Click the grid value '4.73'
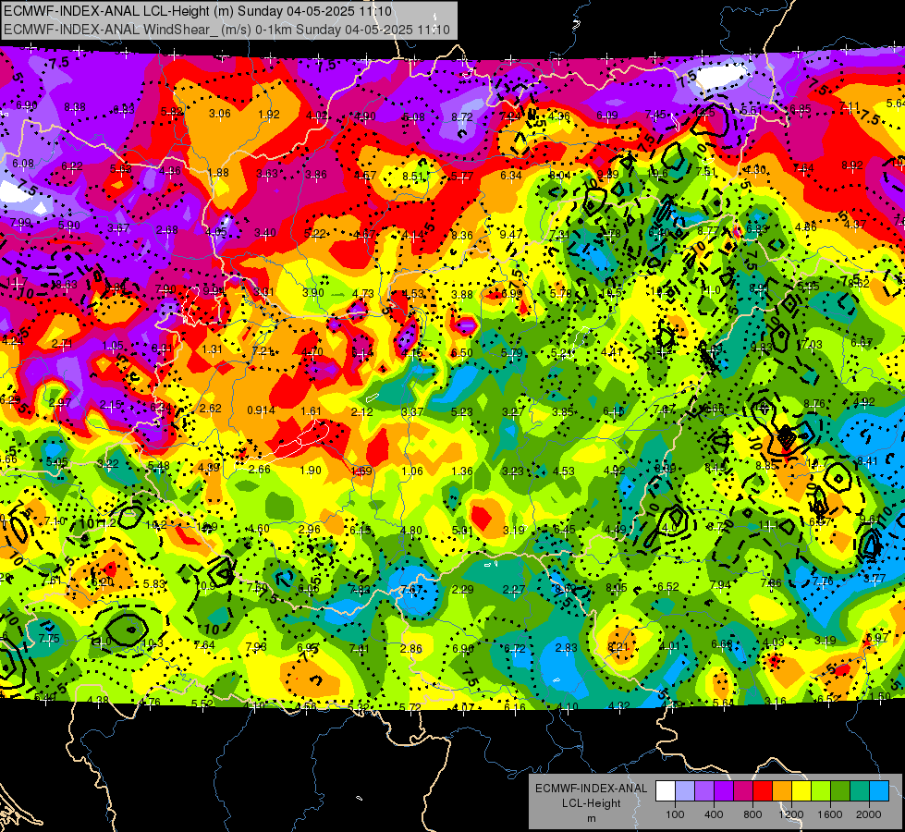 pyautogui.click(x=363, y=294)
